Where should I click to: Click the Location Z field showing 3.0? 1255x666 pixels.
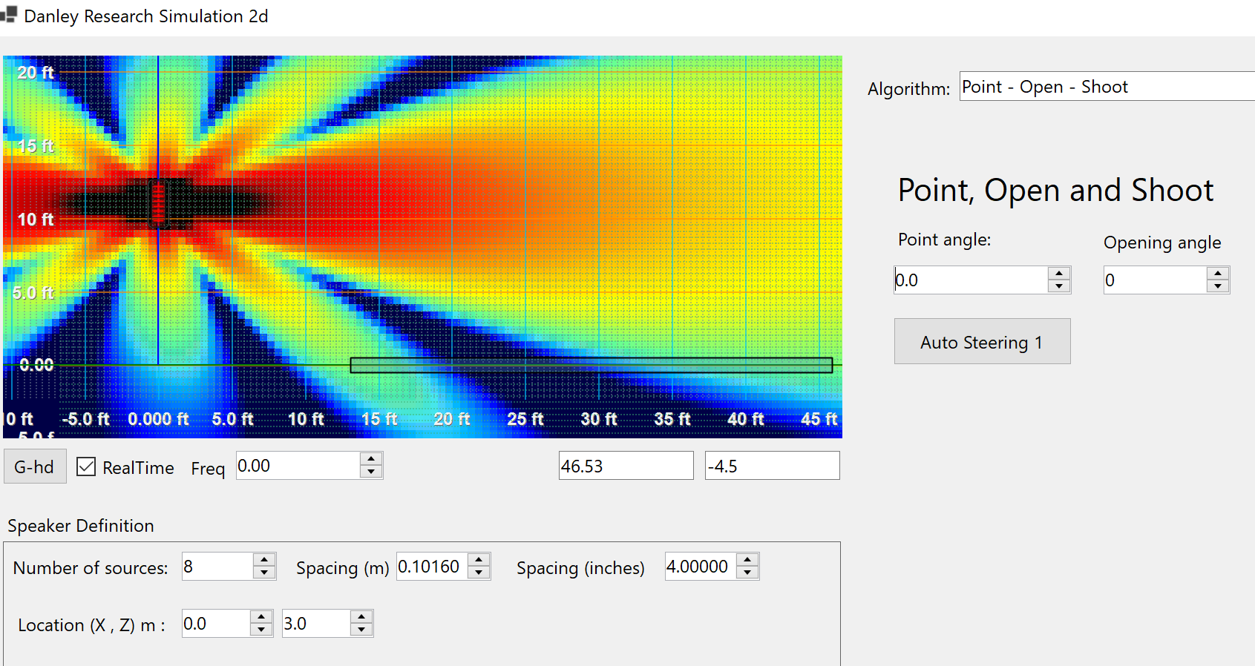point(316,623)
